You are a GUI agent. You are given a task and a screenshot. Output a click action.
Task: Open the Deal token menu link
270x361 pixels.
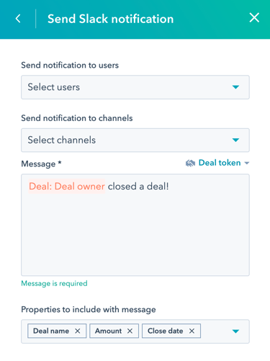click(x=220, y=163)
